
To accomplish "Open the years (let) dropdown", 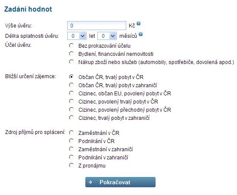I will [77, 36].
